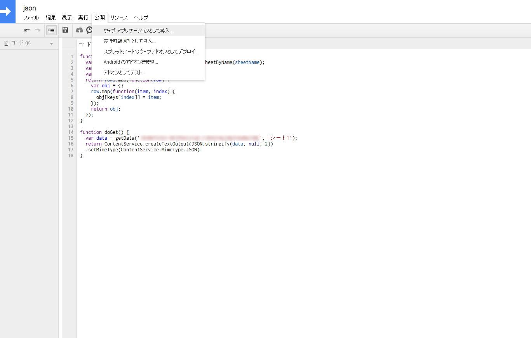Open the ファイル menu
The width and height of the screenshot is (531, 338).
click(x=31, y=17)
